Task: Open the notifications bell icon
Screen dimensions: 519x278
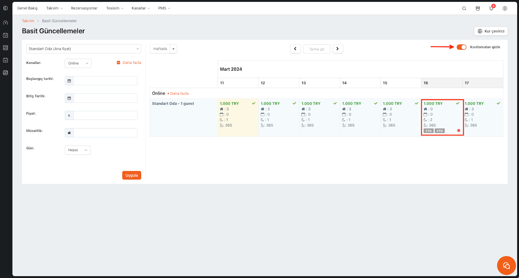Action: (x=491, y=8)
